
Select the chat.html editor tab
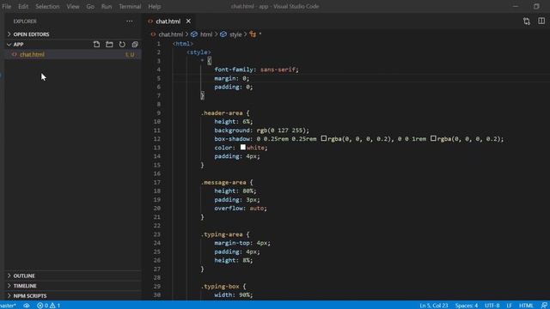168,21
